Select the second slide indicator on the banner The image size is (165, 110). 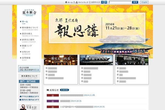pyautogui.click(x=140, y=51)
